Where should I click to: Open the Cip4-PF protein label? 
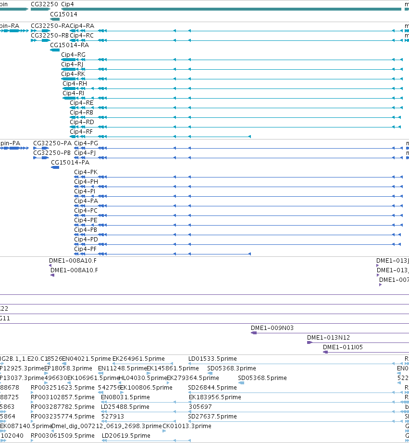click(85, 249)
